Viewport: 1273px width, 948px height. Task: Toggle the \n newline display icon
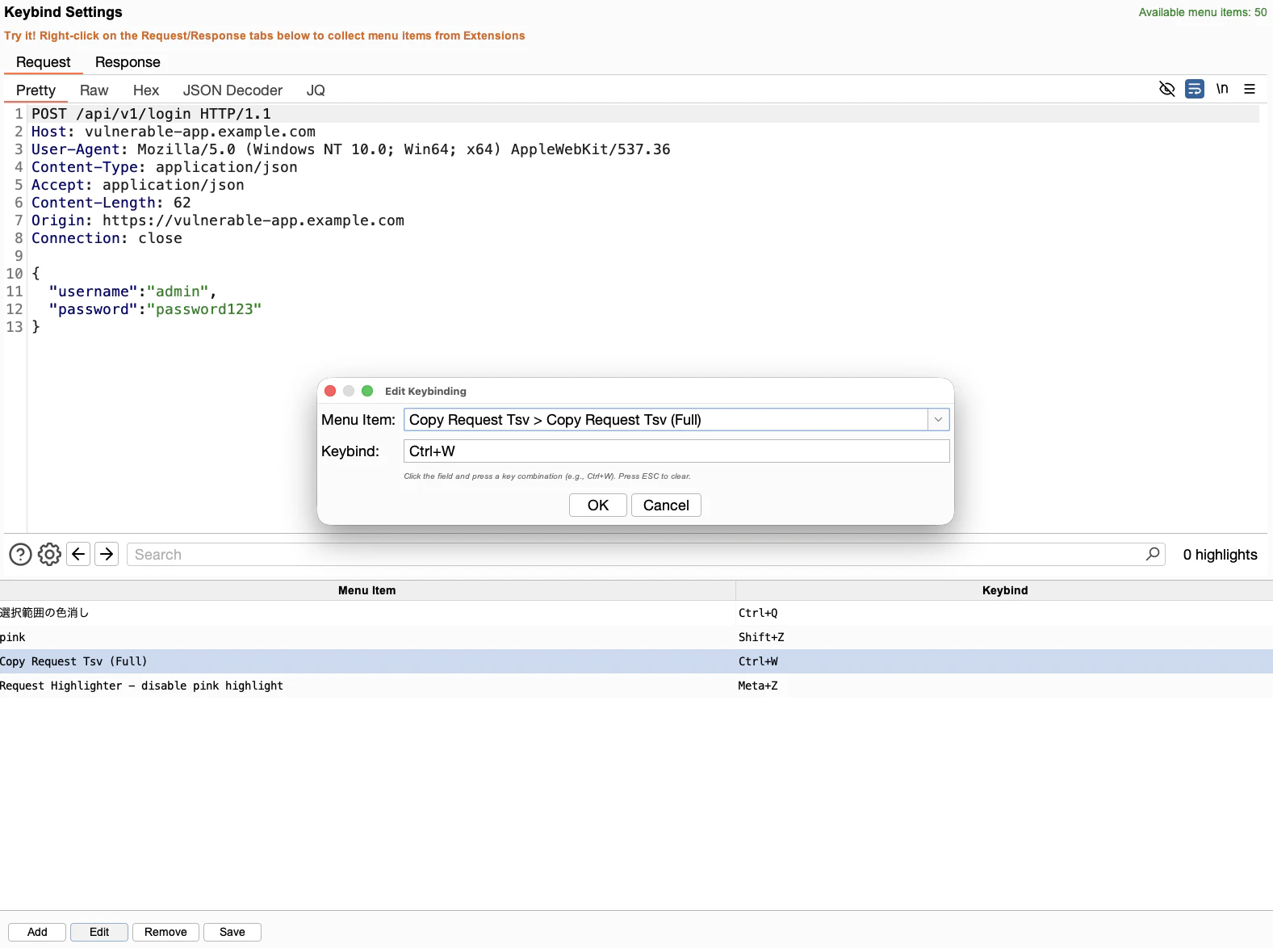(1222, 89)
